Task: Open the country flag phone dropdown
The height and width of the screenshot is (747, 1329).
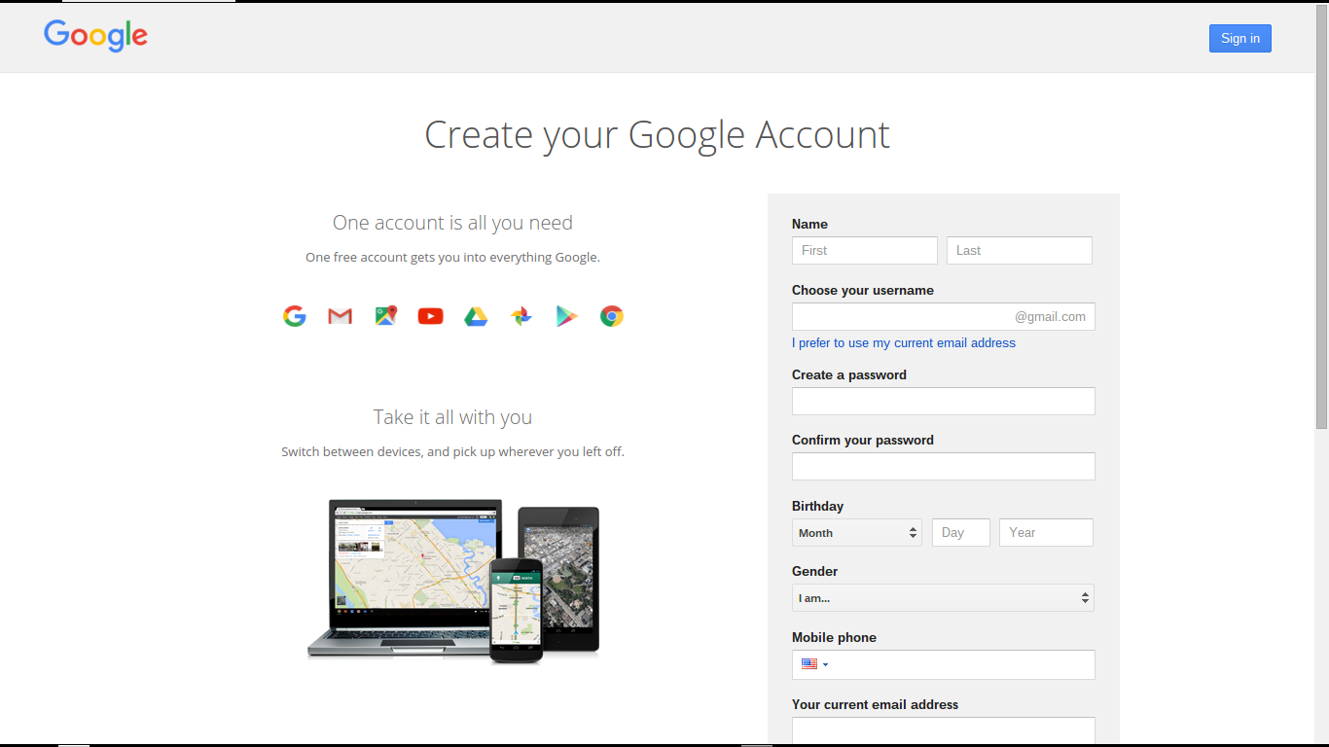Action: click(815, 664)
